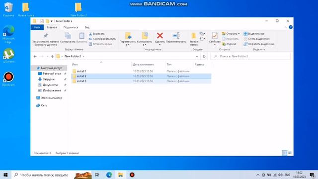Open the Файл tab
This screenshot has height=179, width=318.
click(x=37, y=27)
